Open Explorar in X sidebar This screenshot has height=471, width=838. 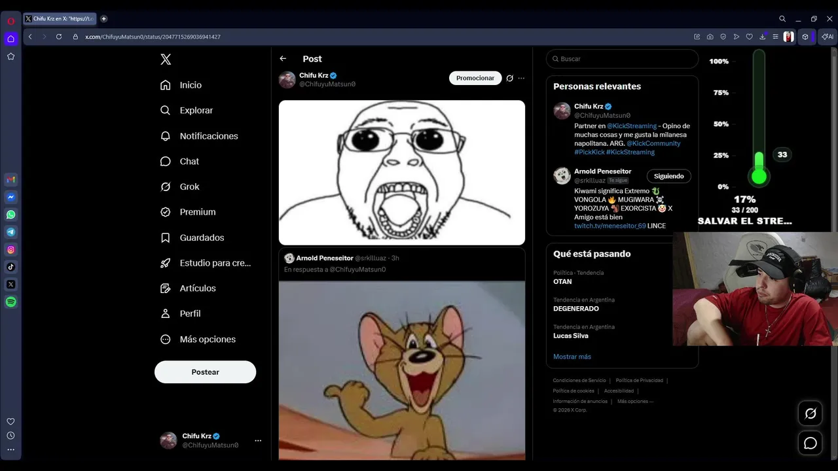pyautogui.click(x=187, y=111)
